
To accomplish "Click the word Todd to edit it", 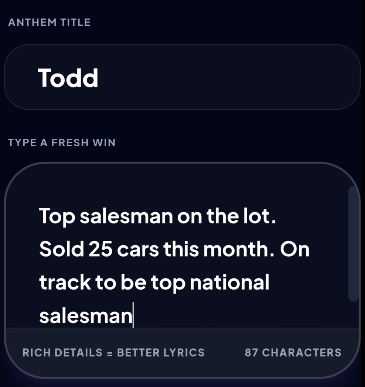I will click(x=68, y=77).
